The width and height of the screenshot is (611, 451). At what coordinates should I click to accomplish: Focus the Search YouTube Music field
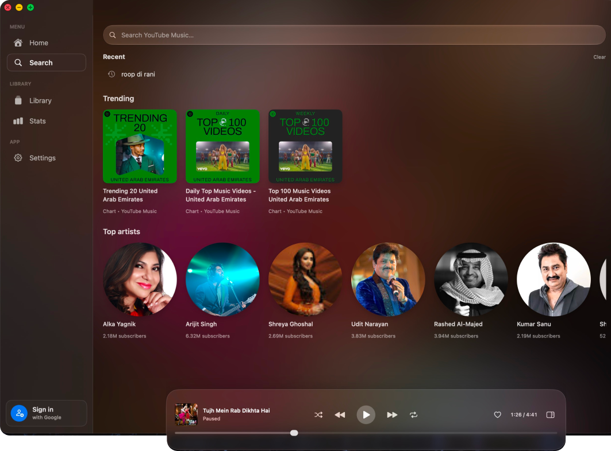354,35
